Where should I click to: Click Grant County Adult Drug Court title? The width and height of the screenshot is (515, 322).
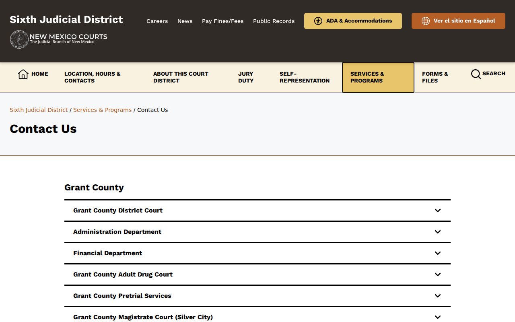coord(123,275)
